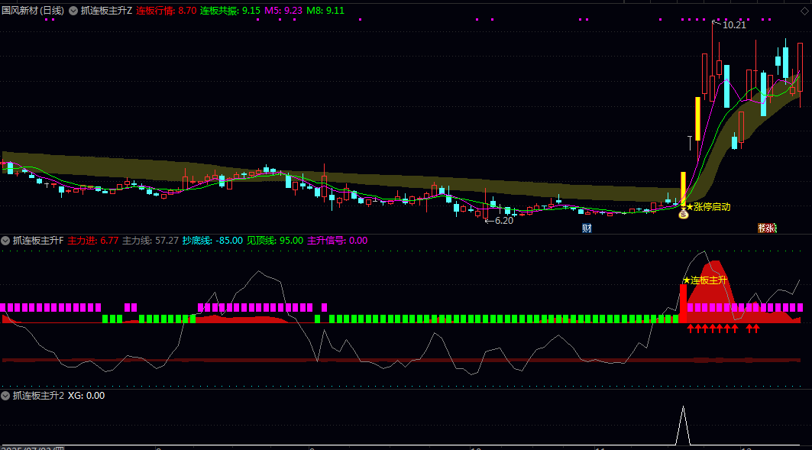This screenshot has height=450, width=812.
Task: Click the 移 event marker icon
Action: [x=762, y=228]
